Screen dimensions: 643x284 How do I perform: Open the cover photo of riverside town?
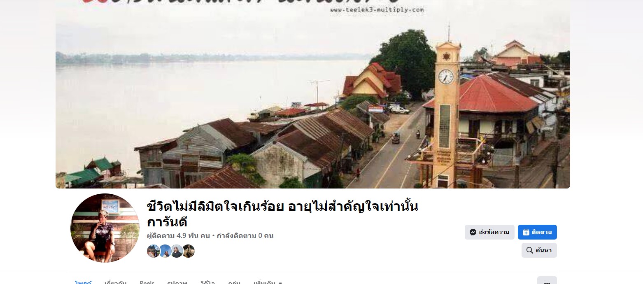point(313,94)
